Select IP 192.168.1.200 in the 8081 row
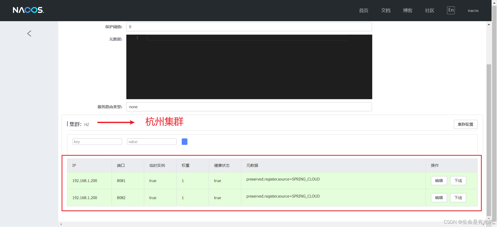 click(x=85, y=181)
